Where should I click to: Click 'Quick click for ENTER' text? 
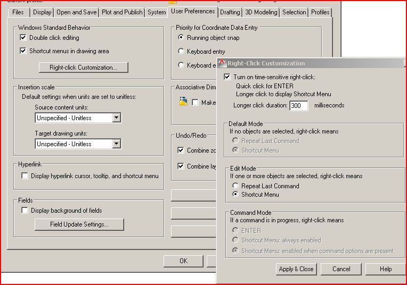point(265,86)
